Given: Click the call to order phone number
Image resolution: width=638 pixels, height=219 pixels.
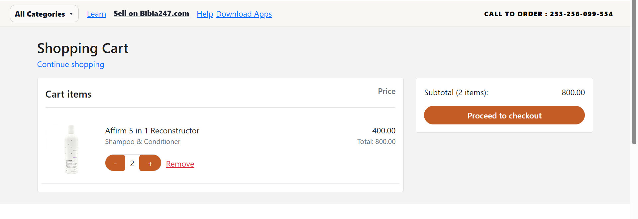Looking at the screenshot, I should click(x=581, y=14).
